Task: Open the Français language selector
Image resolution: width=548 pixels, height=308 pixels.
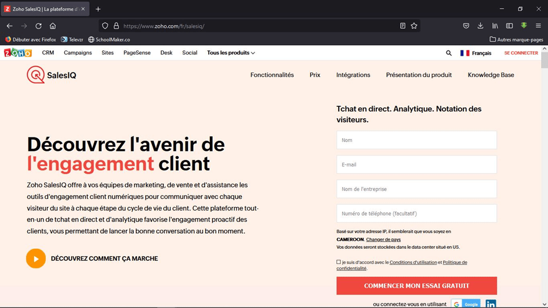Action: pyautogui.click(x=476, y=53)
